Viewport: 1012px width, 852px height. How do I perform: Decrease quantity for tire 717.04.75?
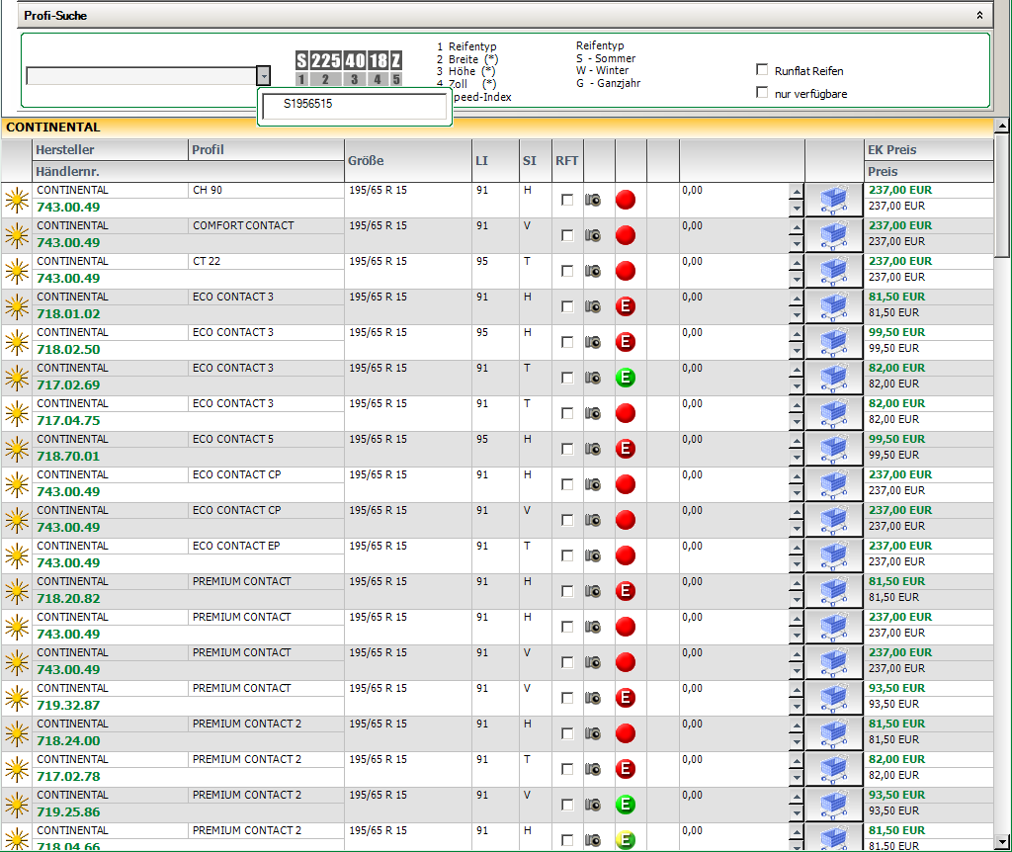(797, 421)
